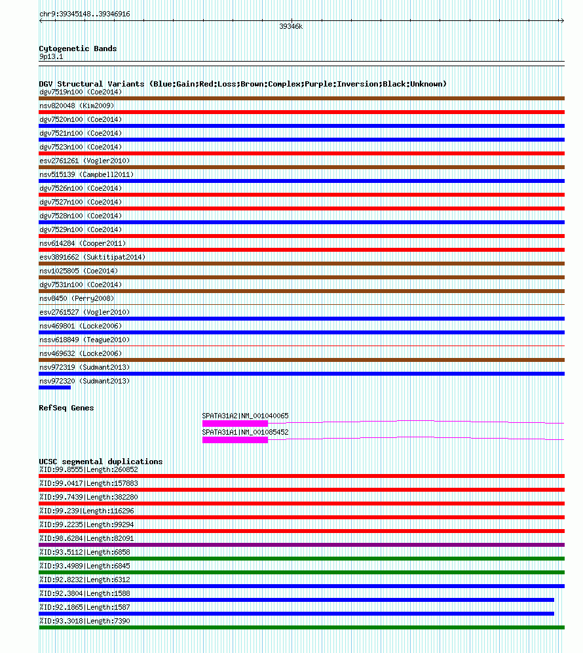Select the %ID:99.2235|Length:99294 label

point(86,524)
